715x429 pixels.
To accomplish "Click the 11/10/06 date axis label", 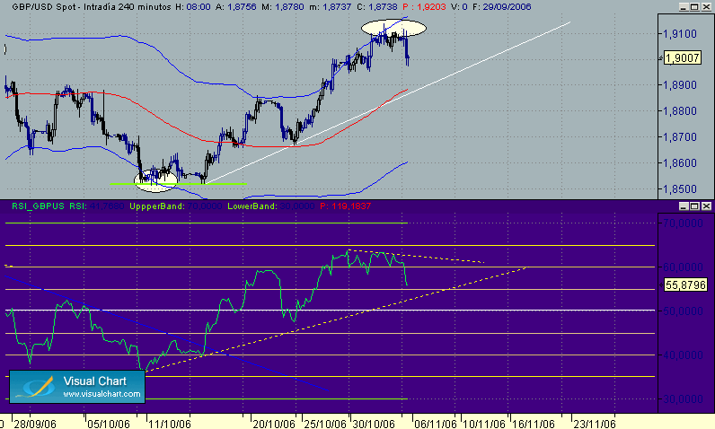I will pyautogui.click(x=170, y=424).
